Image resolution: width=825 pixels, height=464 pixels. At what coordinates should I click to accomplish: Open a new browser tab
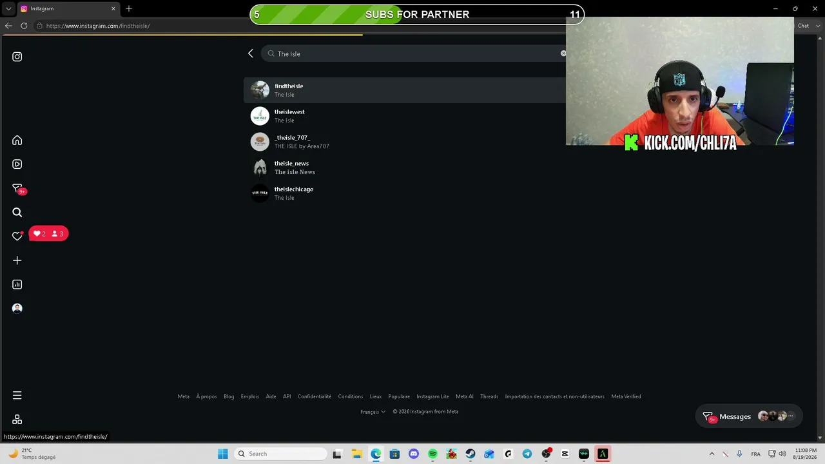[129, 9]
